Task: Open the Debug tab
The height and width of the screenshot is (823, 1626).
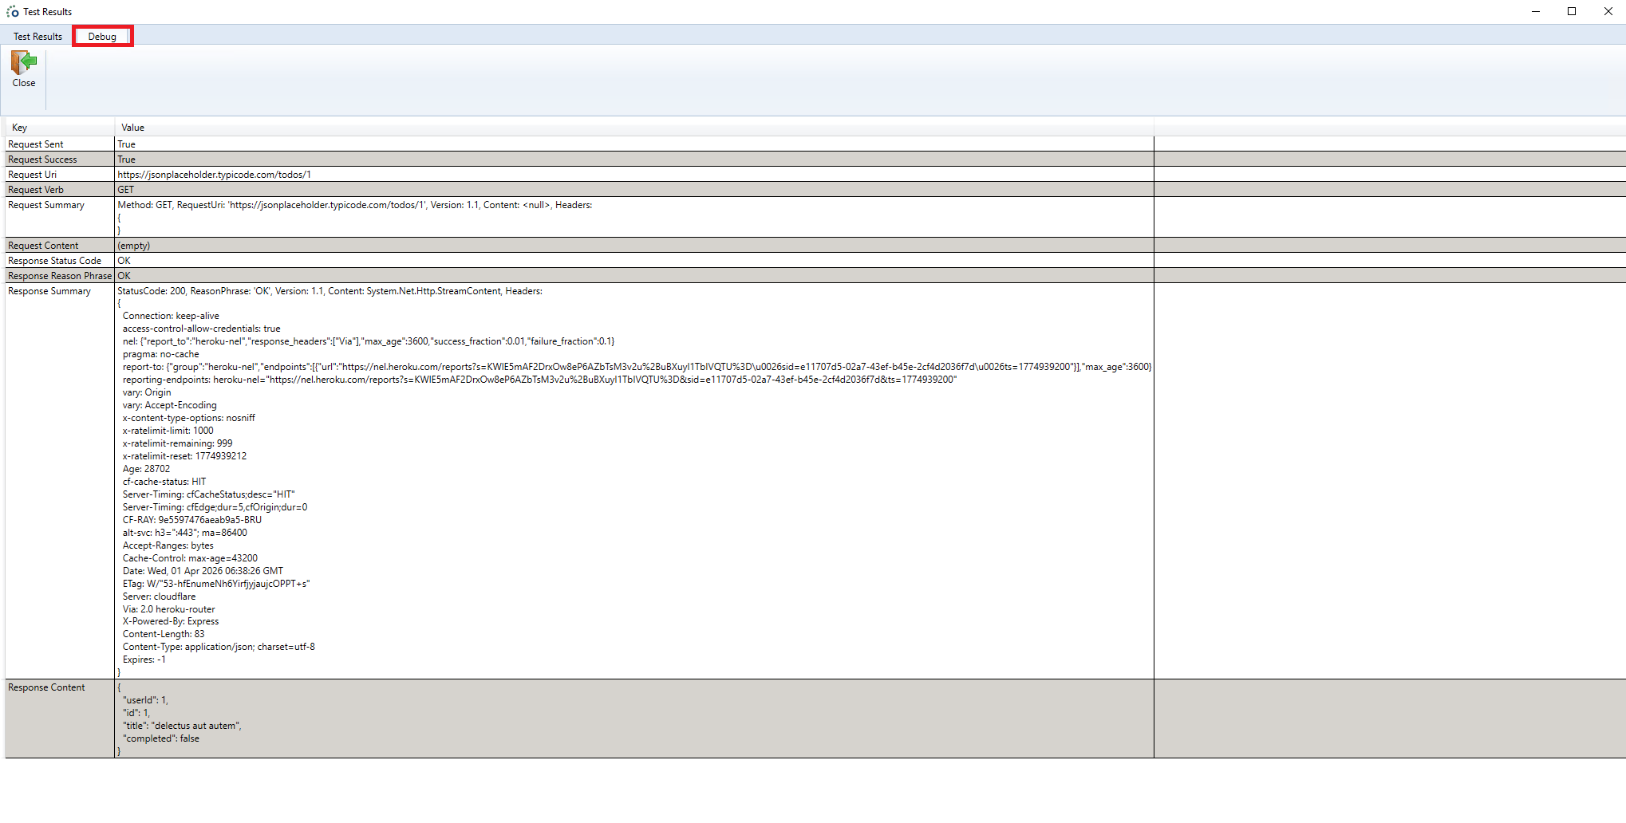Action: pos(102,36)
